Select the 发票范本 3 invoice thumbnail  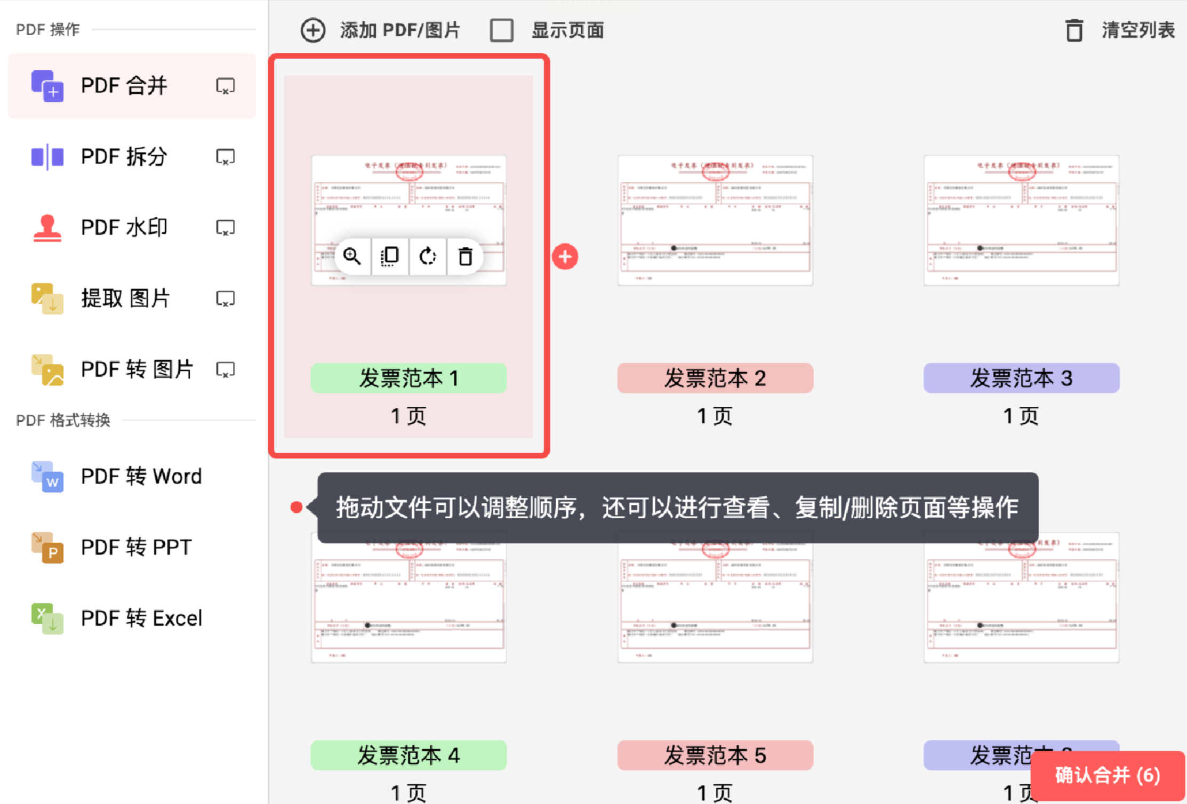pyautogui.click(x=1021, y=220)
